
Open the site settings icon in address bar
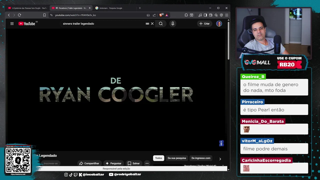point(51,15)
